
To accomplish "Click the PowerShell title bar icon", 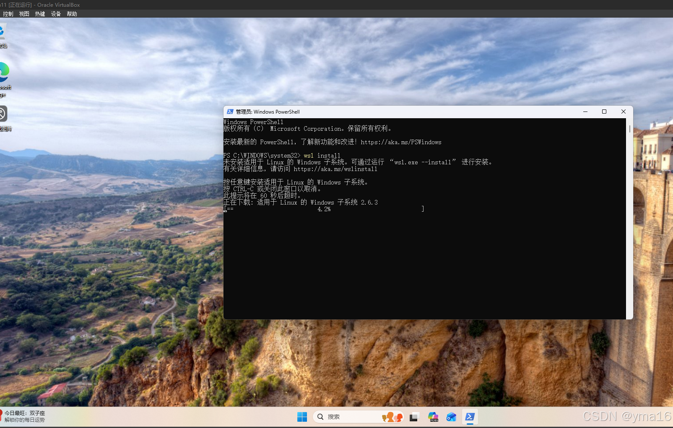I will click(230, 112).
